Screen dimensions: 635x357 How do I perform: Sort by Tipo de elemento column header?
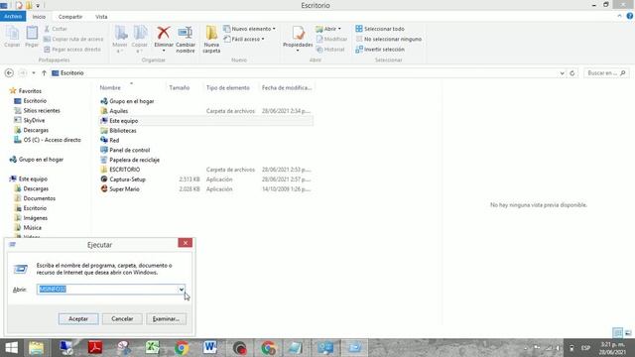[228, 87]
